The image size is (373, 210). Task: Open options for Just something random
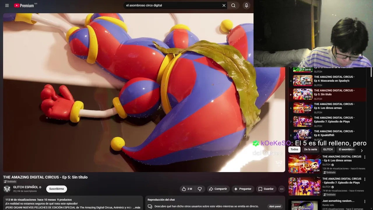[x=365, y=202]
